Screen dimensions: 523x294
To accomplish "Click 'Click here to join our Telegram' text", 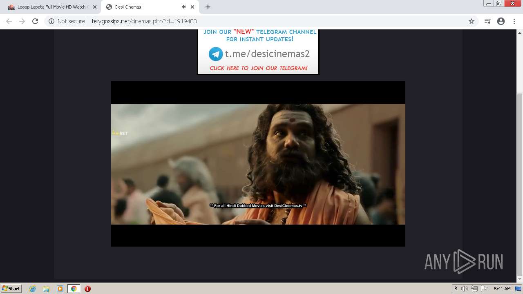I will click(x=259, y=68).
